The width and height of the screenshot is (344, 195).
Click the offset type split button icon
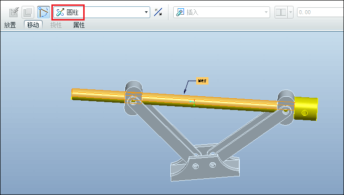[x=281, y=12]
